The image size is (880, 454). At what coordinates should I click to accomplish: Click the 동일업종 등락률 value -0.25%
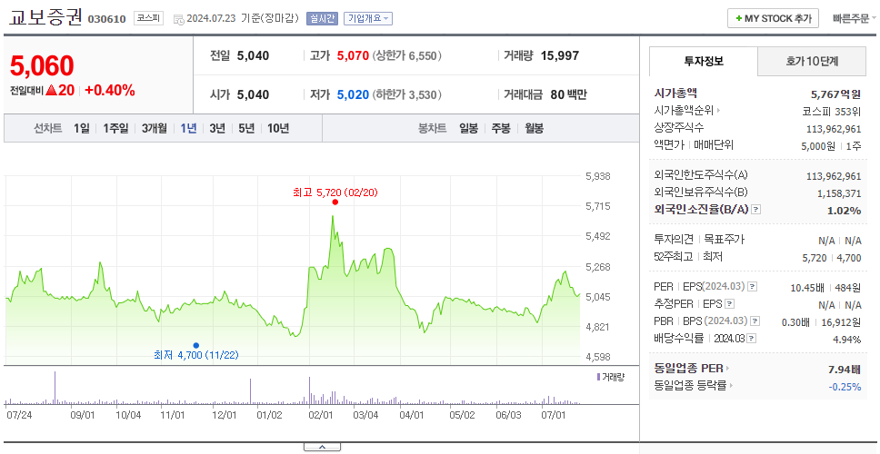[845, 386]
